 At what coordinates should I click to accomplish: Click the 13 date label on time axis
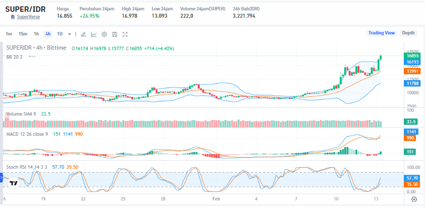tap(376, 199)
